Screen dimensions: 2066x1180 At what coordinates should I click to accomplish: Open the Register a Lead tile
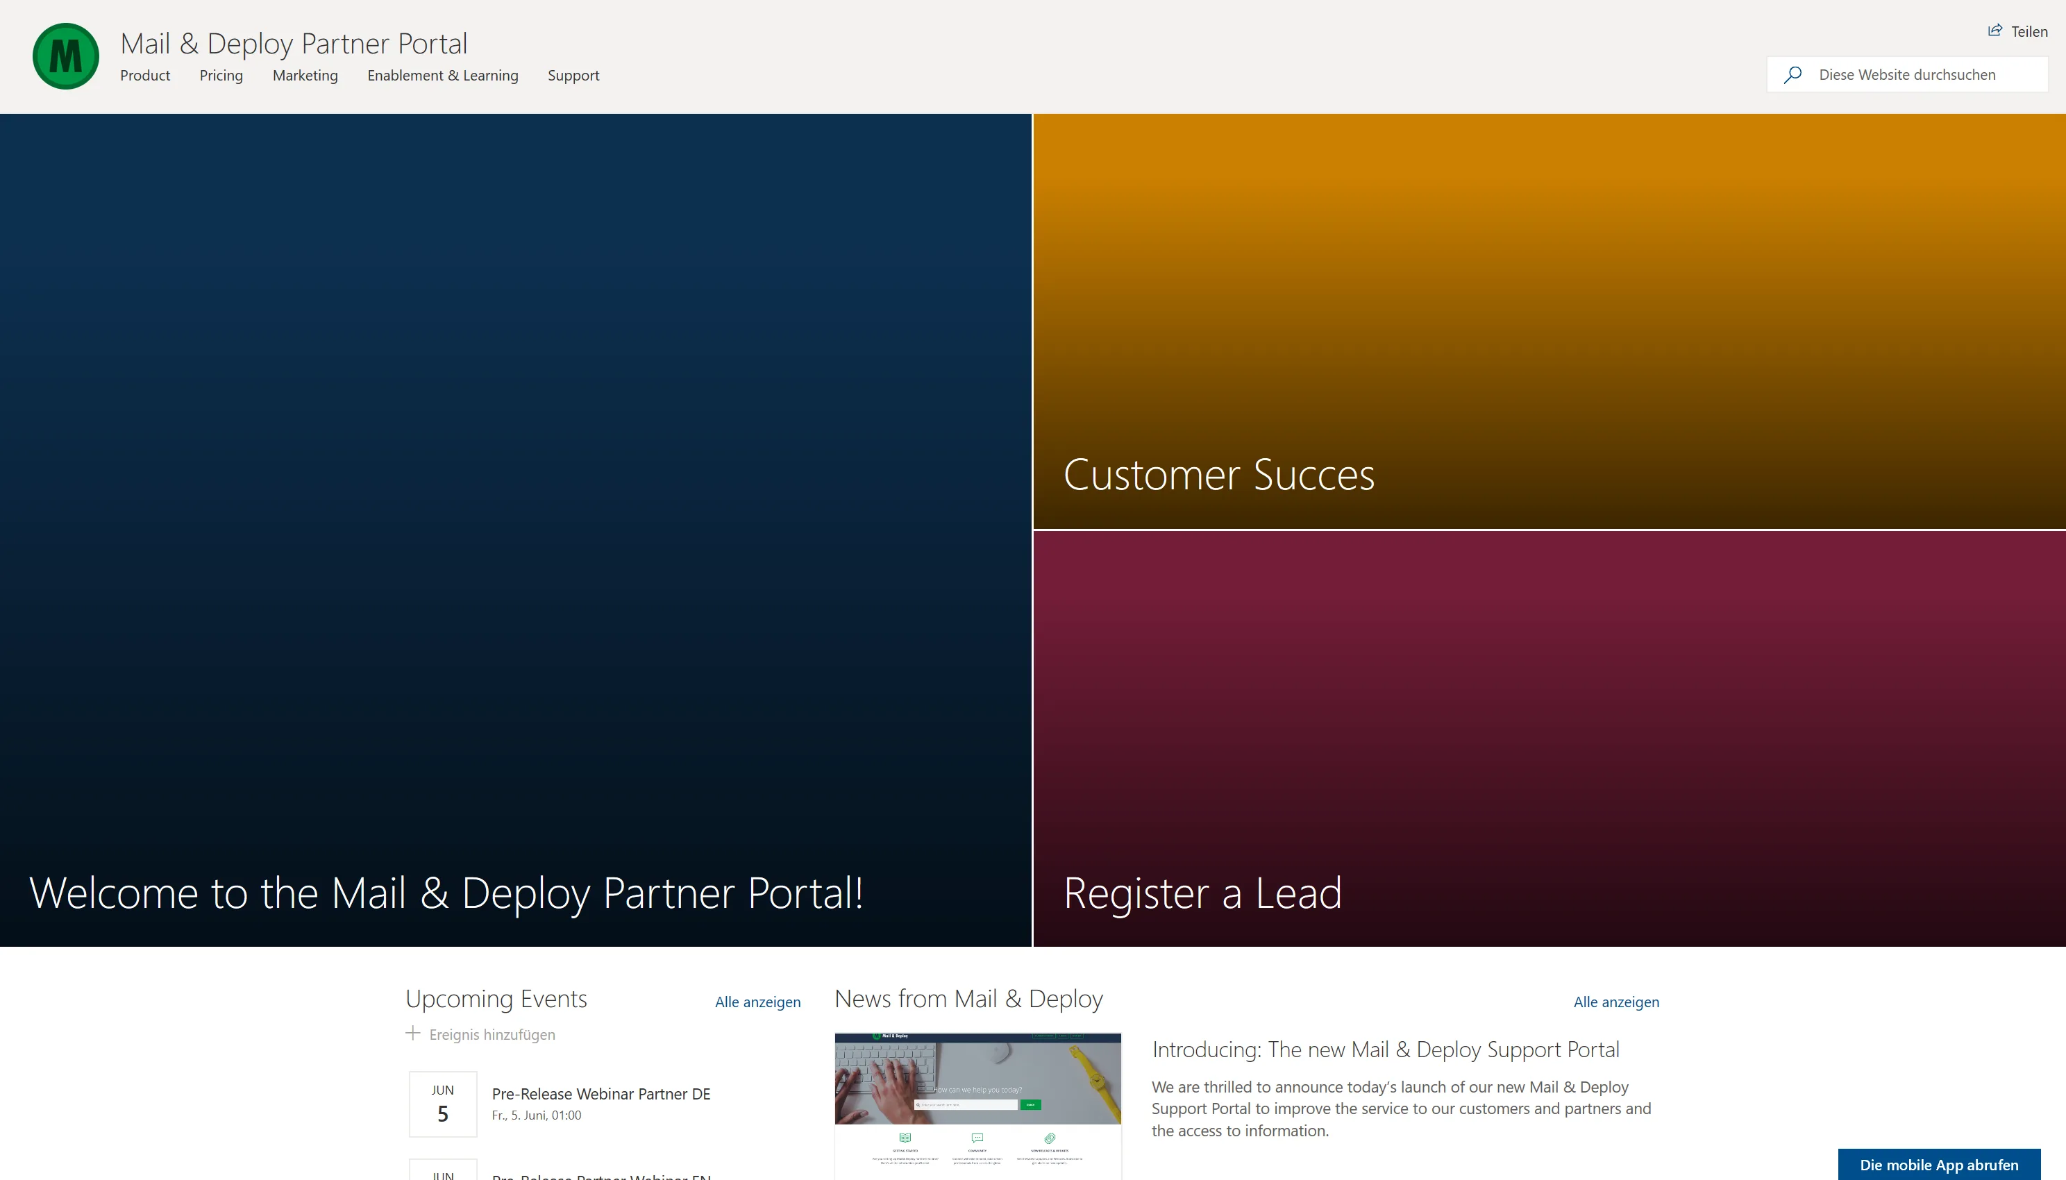pyautogui.click(x=1549, y=739)
